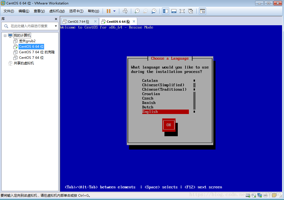This screenshot has width=284, height=200.
Task: Open the library search filter dropdown
Action: [56, 26]
